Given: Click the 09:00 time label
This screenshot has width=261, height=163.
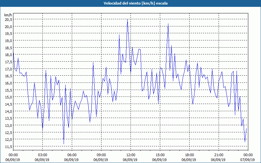Looking at the screenshot, I should point(101,155).
